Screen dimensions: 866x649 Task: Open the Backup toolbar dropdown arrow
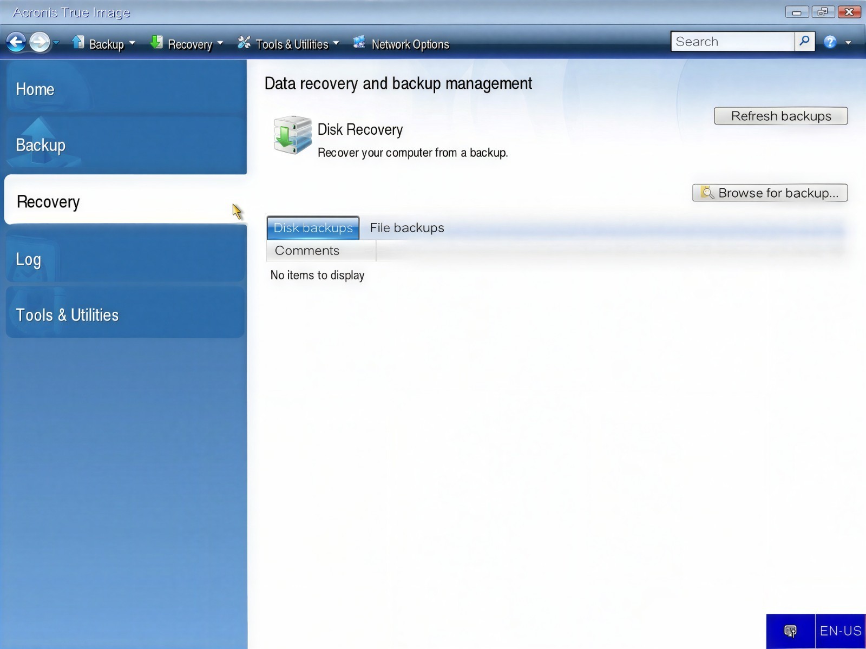tap(132, 43)
